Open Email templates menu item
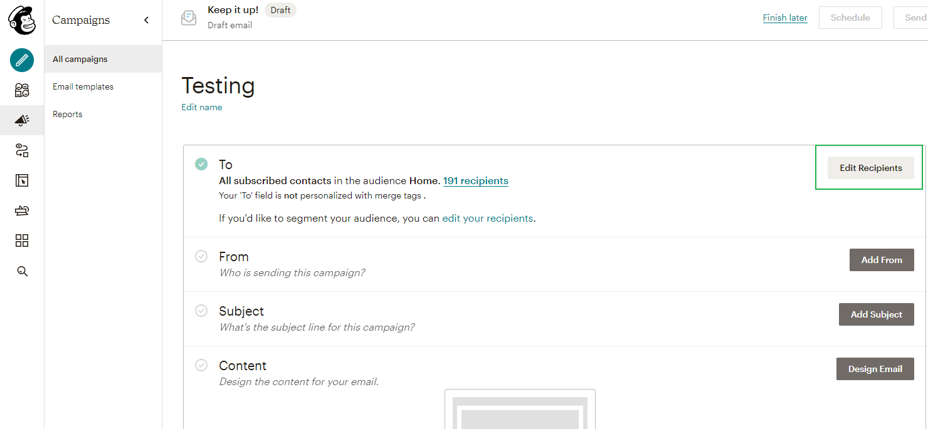 (103, 86)
